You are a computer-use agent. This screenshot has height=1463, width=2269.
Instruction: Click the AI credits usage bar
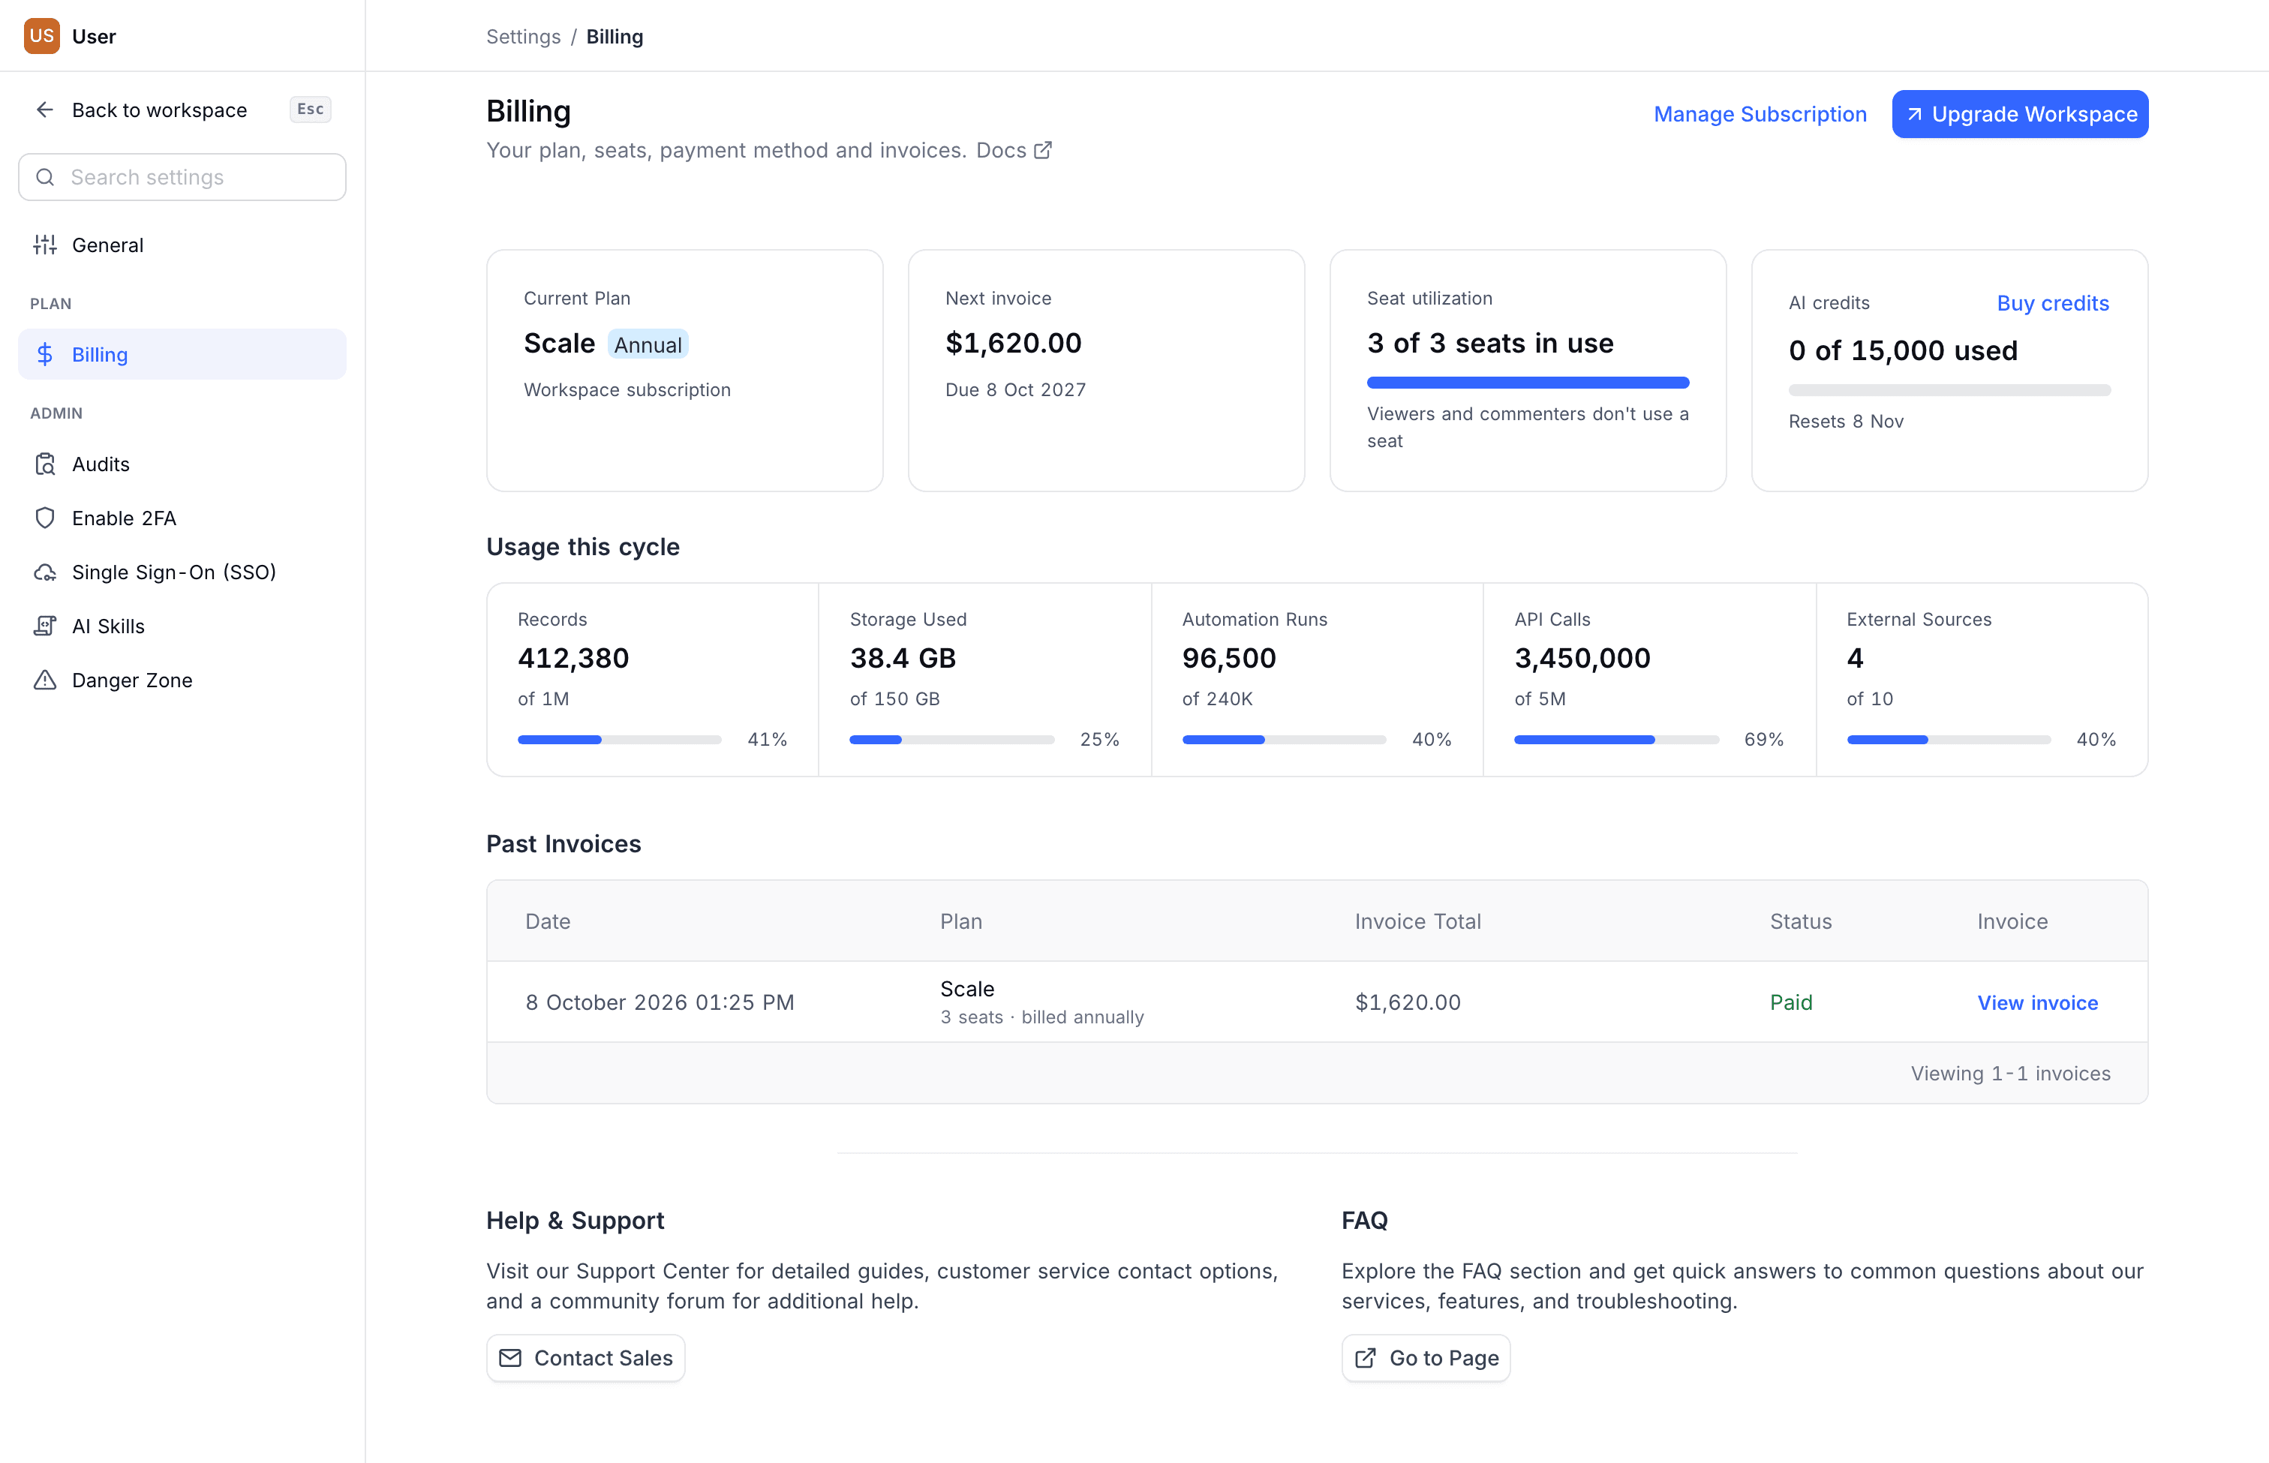pos(1949,390)
